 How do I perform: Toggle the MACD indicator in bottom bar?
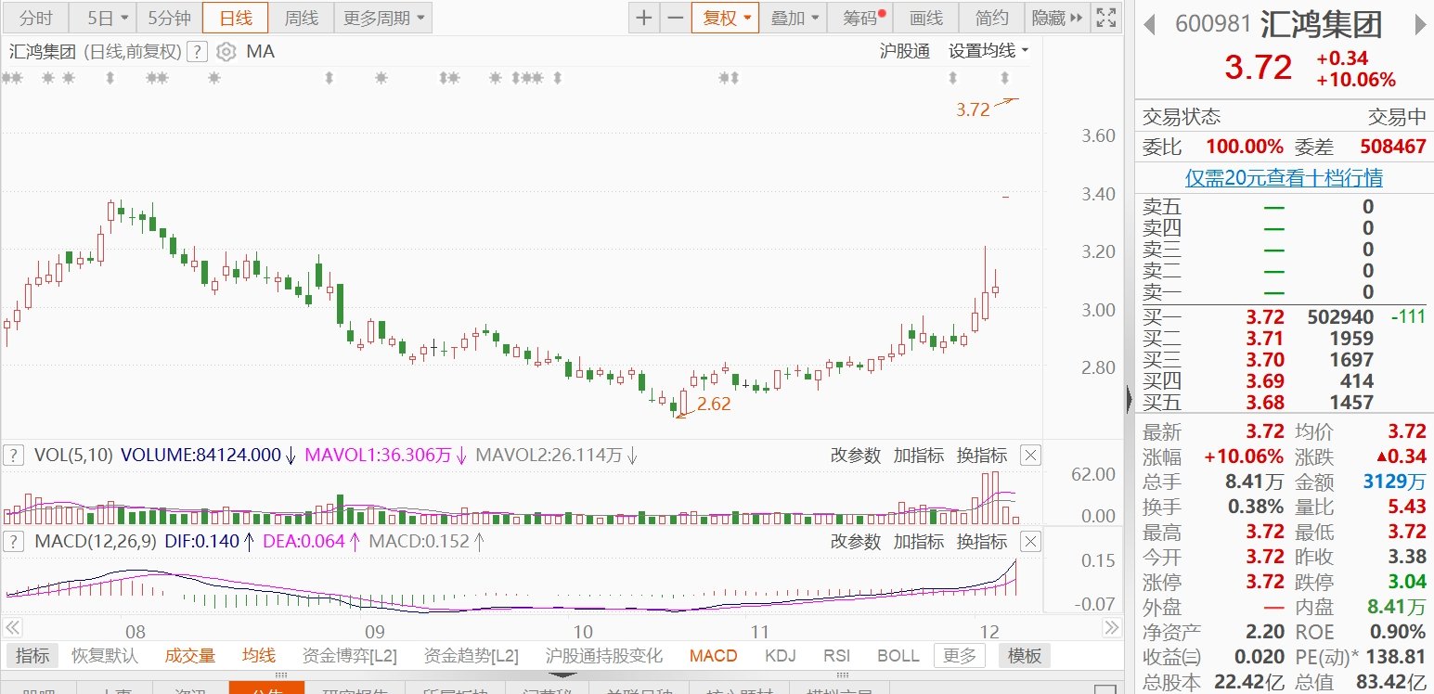tap(714, 656)
